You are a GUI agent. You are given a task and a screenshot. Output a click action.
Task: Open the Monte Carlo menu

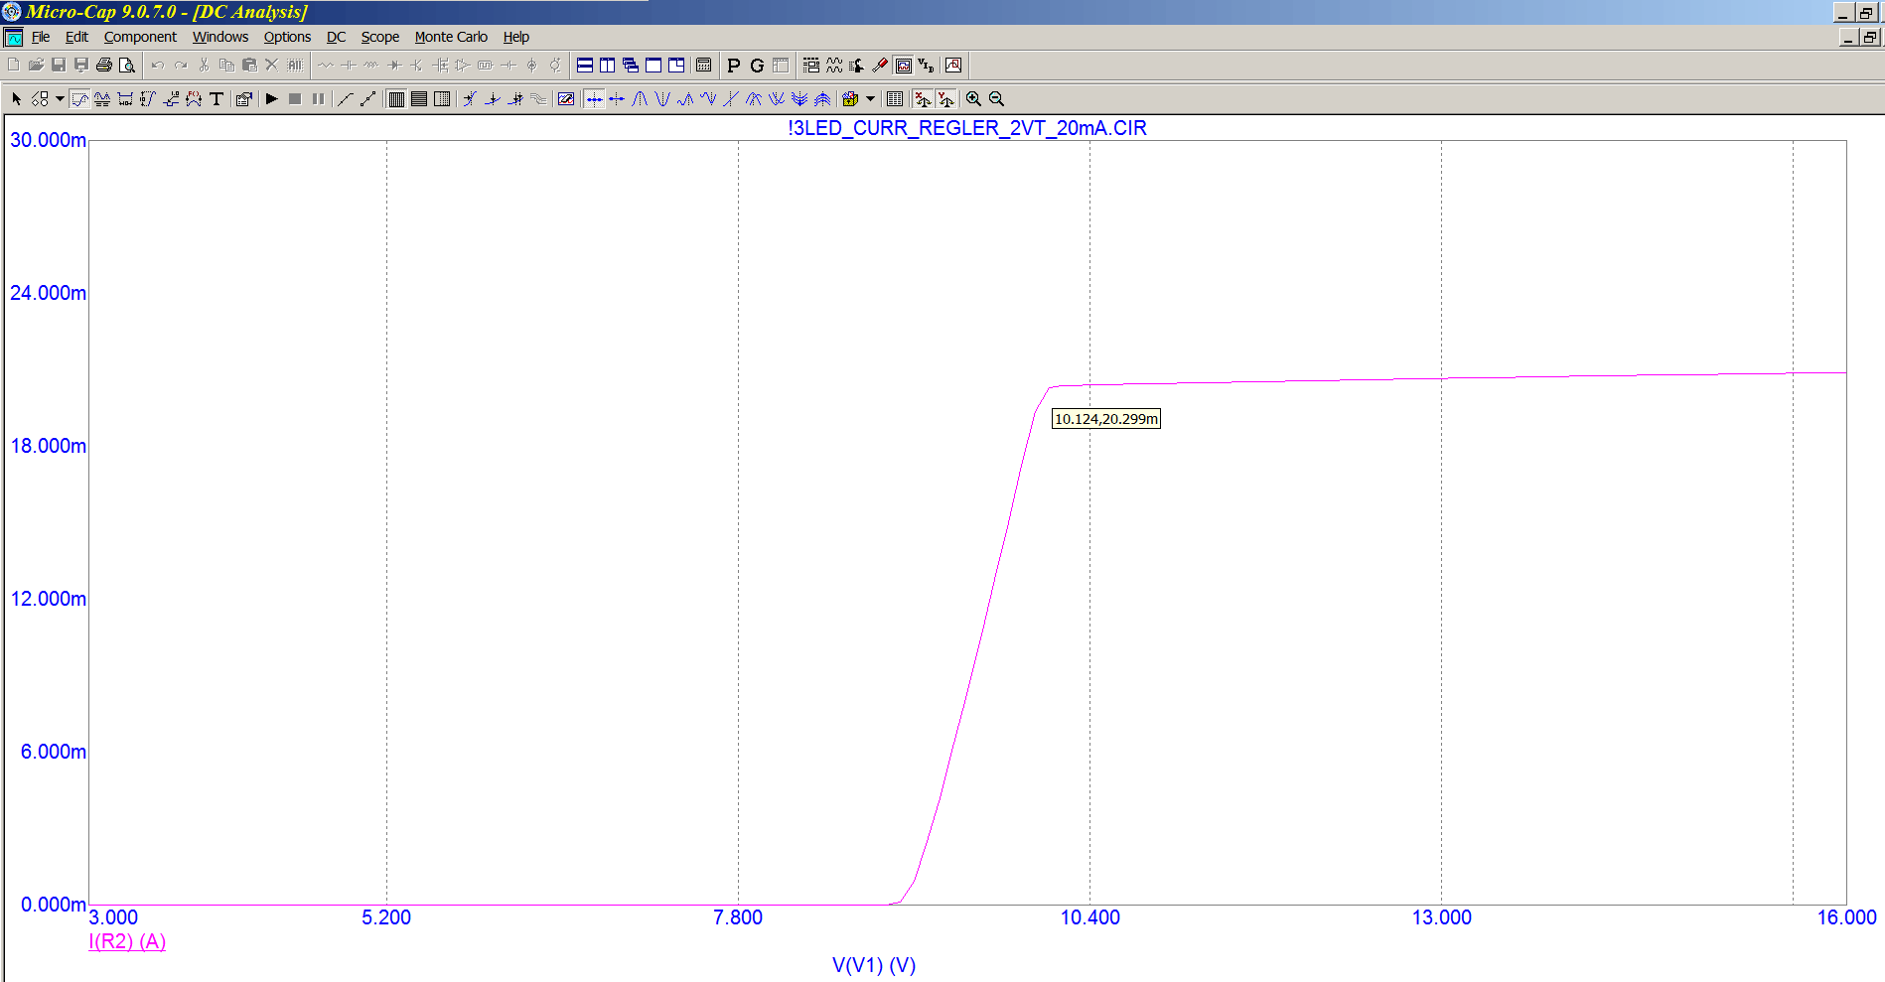[x=451, y=37]
